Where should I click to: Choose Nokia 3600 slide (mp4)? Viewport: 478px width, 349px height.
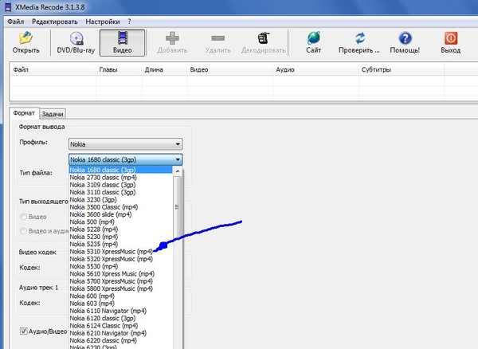121,214
